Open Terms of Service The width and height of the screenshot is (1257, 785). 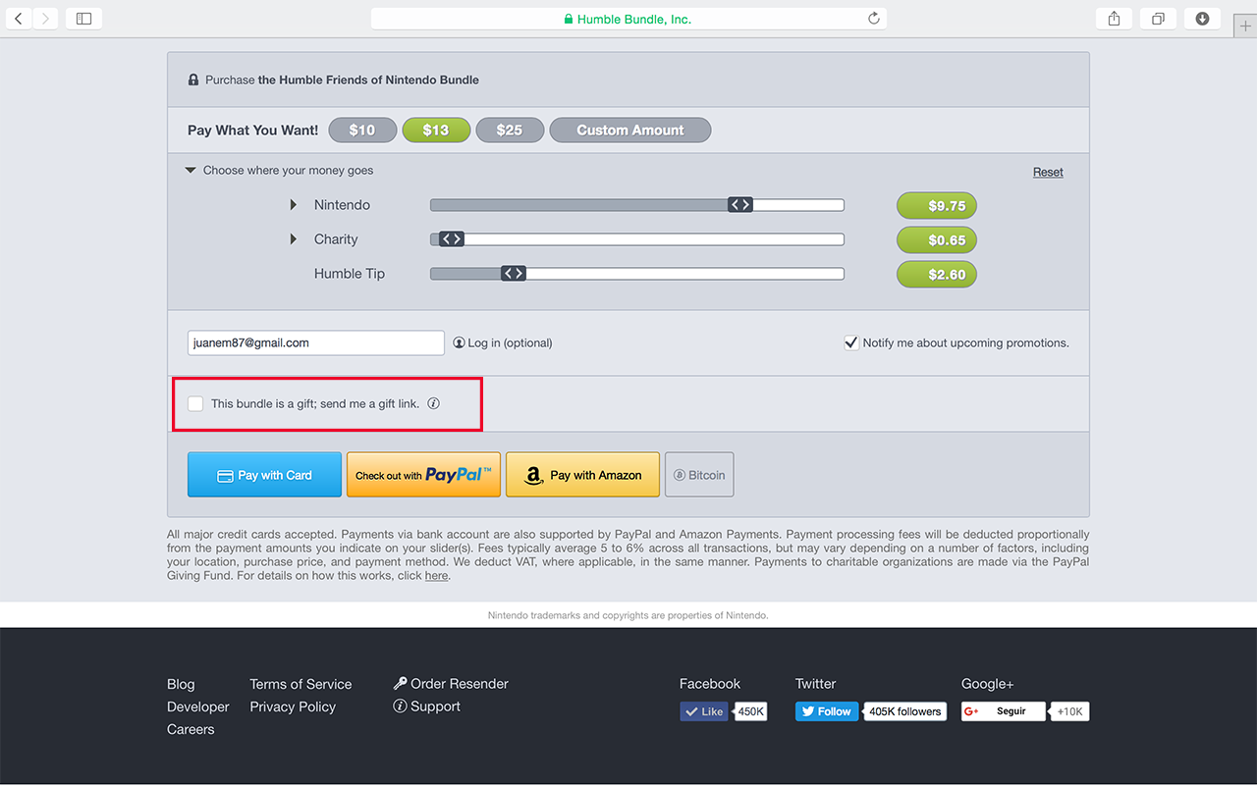(301, 684)
